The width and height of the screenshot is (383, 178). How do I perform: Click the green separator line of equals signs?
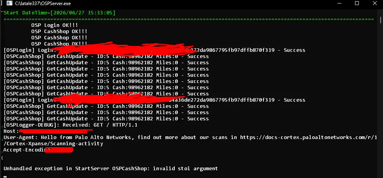(x=188, y=19)
